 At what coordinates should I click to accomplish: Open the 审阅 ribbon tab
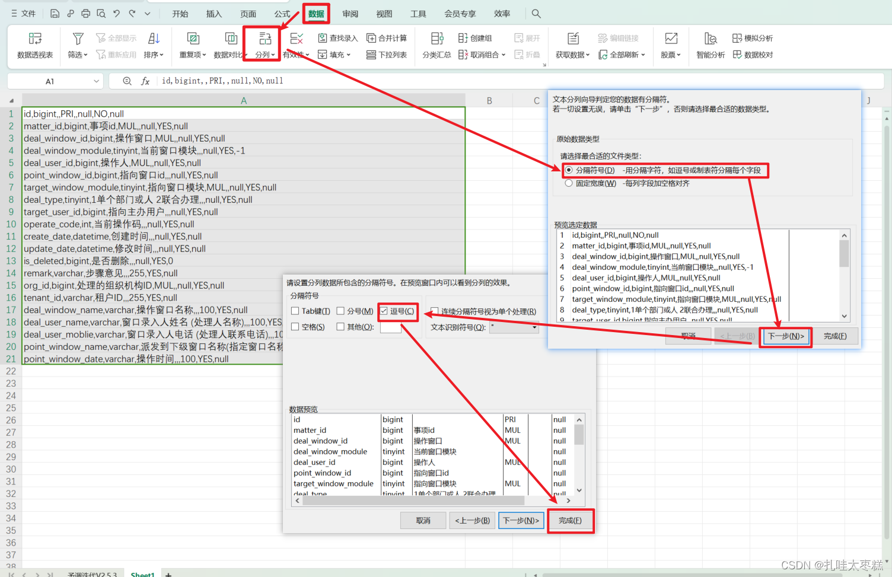[350, 14]
